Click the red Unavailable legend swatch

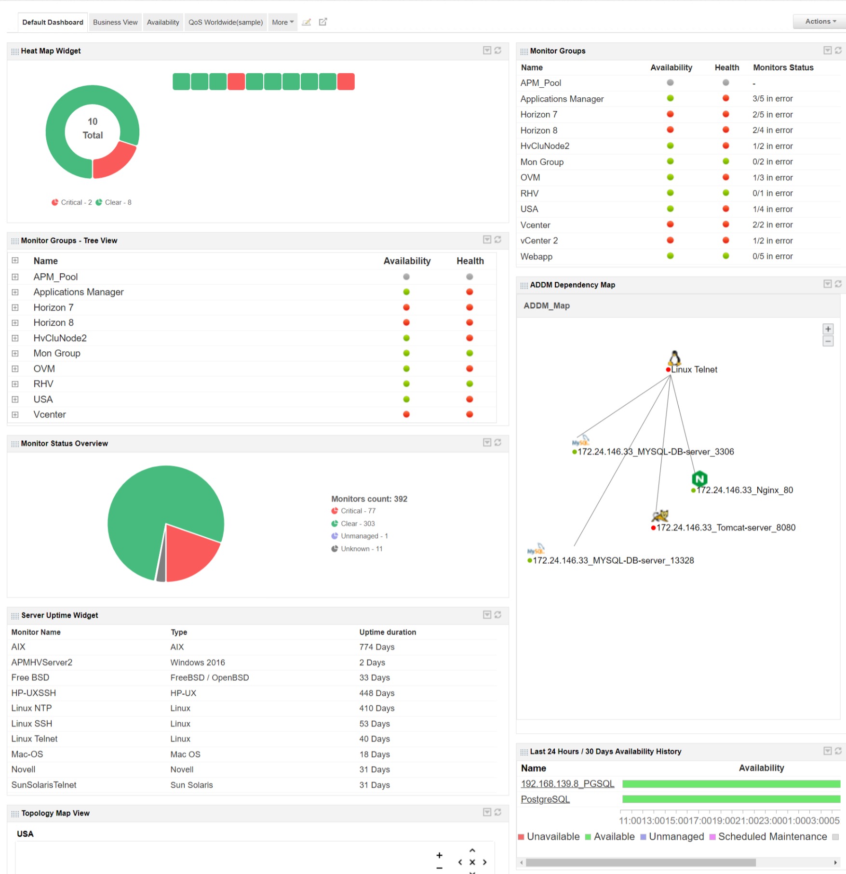pos(521,836)
